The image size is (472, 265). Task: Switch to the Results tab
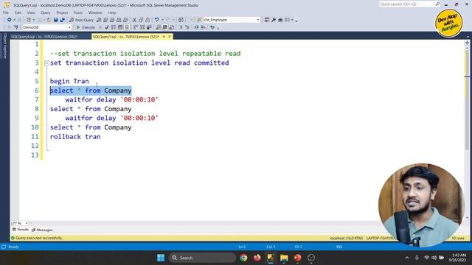tap(21, 230)
